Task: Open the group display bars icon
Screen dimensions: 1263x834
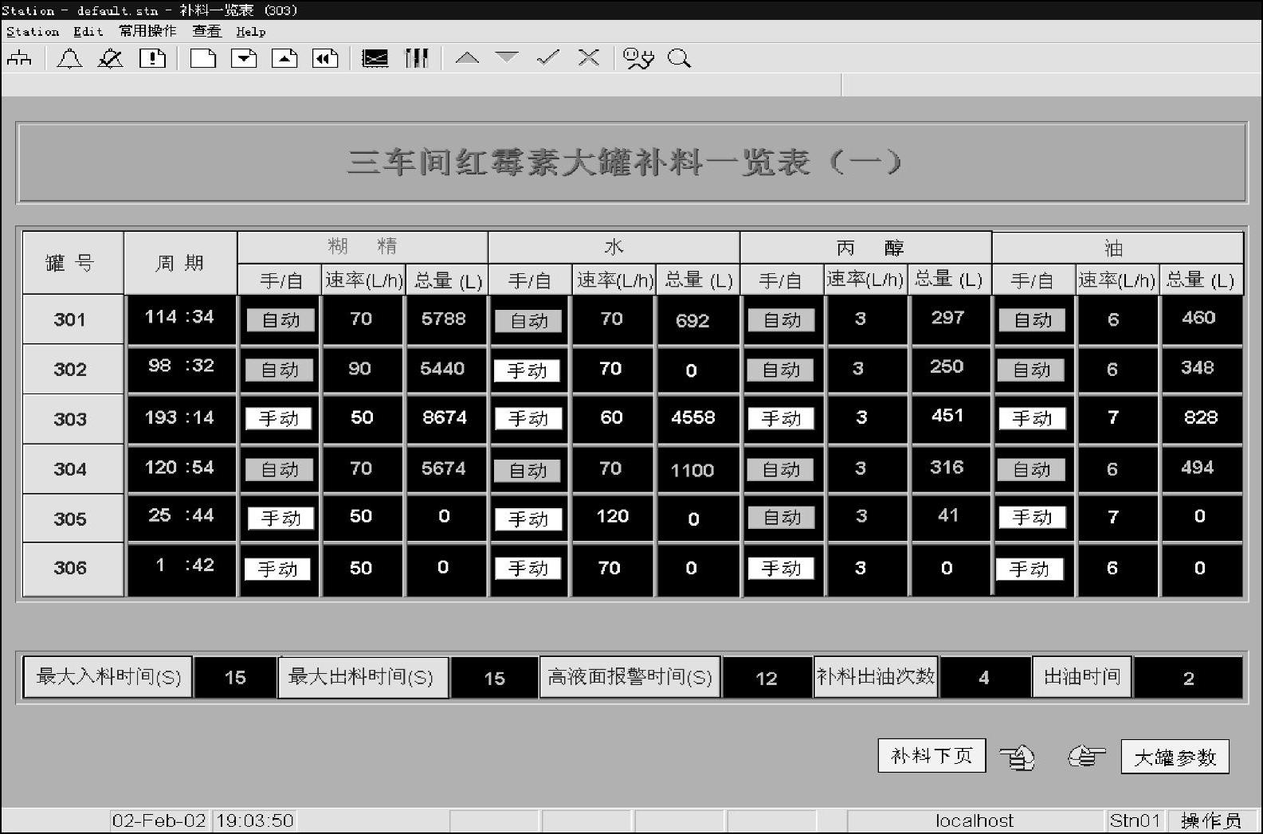Action: pos(417,58)
